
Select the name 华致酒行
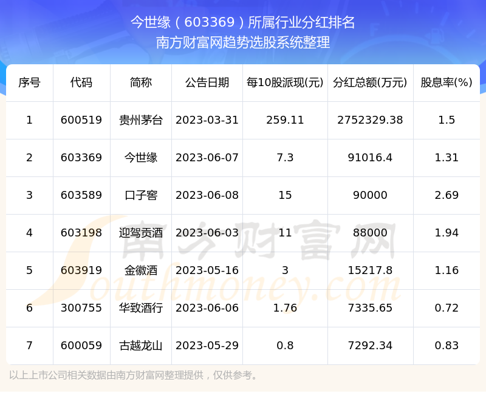(x=141, y=308)
